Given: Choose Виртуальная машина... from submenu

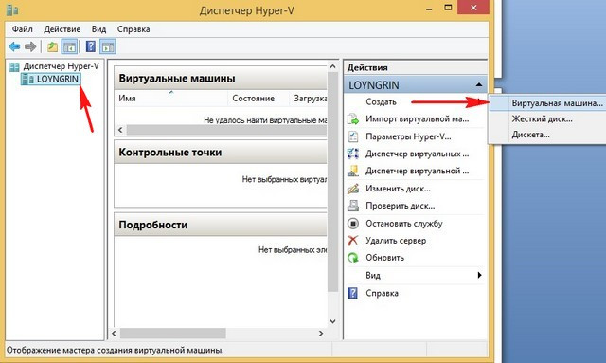Looking at the screenshot, I should coord(547,103).
